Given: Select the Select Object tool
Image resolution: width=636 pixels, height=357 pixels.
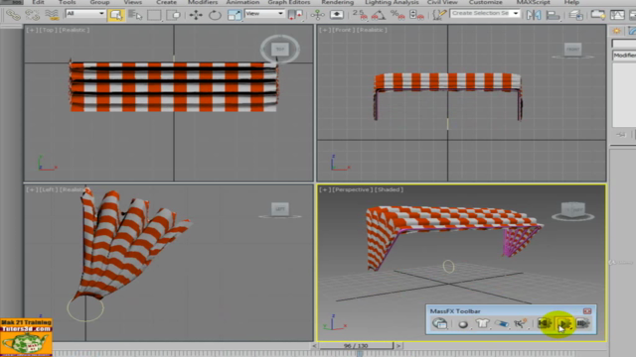Looking at the screenshot, I should (116, 16).
